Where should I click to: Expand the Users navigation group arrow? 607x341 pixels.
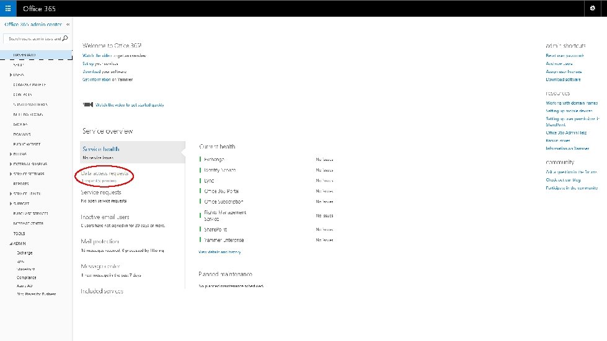[11, 75]
